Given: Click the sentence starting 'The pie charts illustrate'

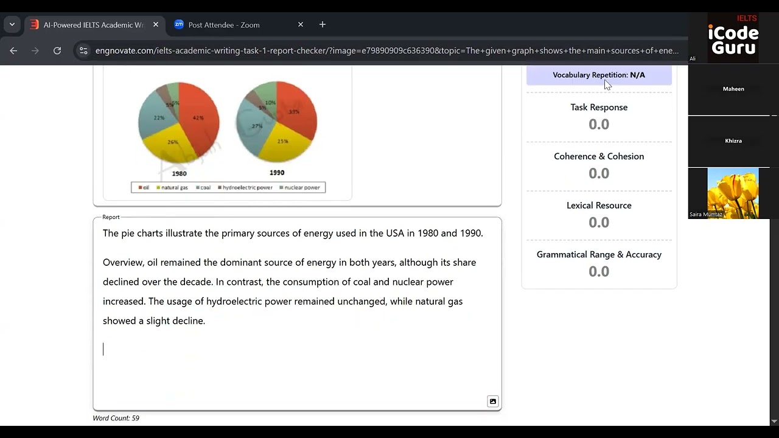Looking at the screenshot, I should (293, 233).
